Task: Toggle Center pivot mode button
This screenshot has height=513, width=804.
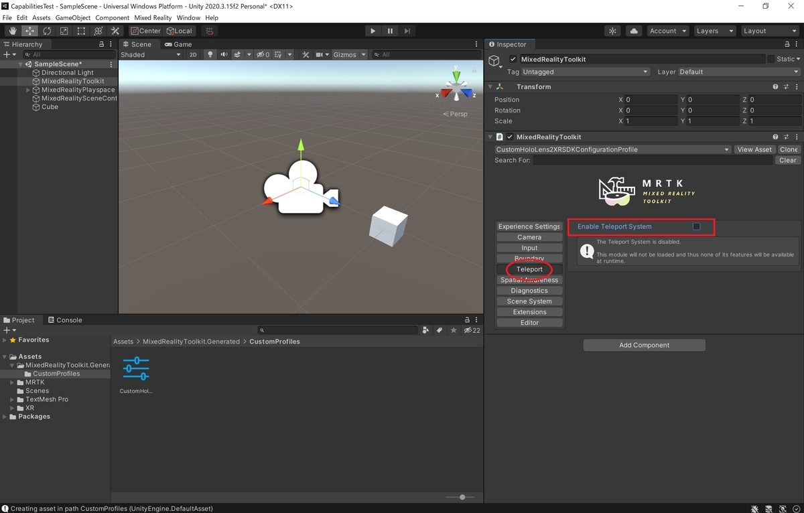Action: pyautogui.click(x=146, y=31)
